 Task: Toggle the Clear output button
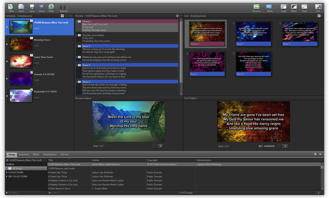click(304, 8)
